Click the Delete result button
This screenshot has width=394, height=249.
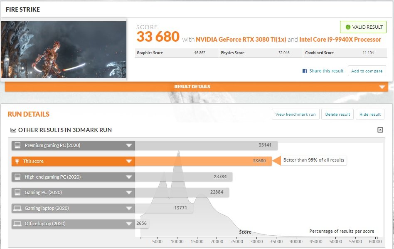tap(337, 115)
